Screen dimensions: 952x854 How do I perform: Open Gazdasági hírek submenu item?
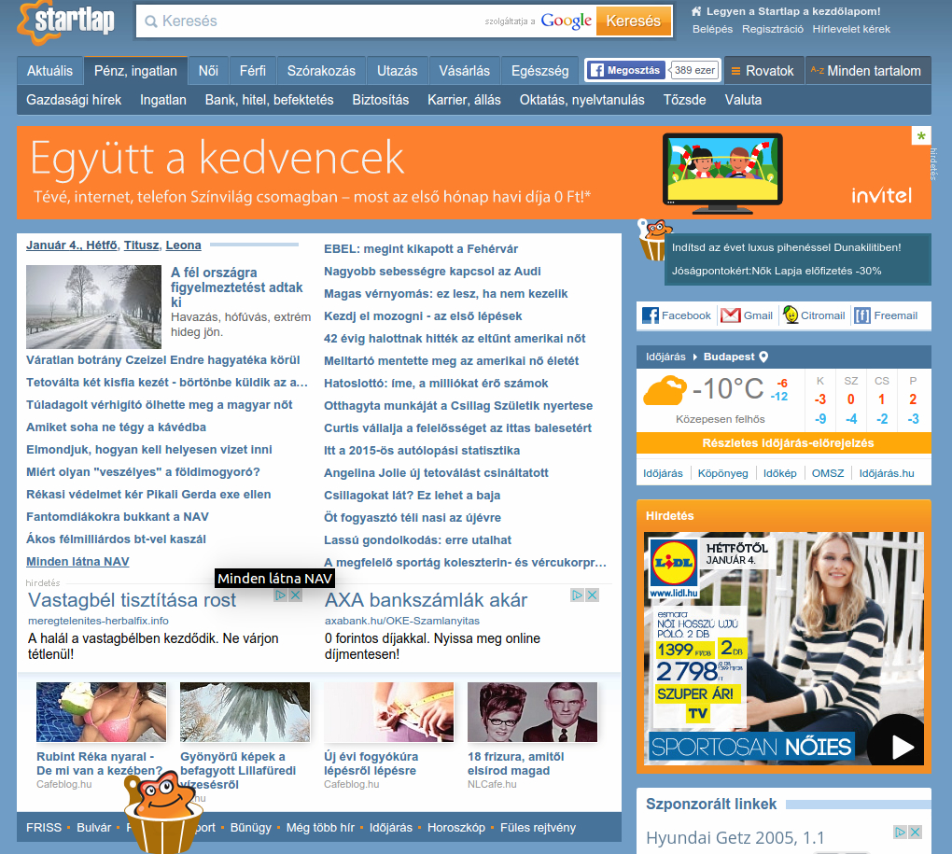coord(74,100)
